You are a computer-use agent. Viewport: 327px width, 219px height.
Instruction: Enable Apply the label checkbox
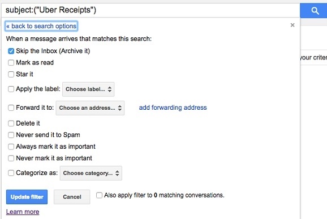tap(11, 89)
